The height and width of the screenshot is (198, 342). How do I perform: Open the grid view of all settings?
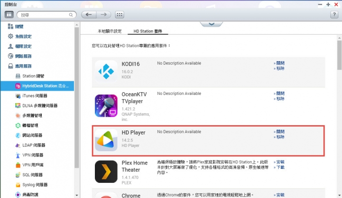(x=120, y=15)
